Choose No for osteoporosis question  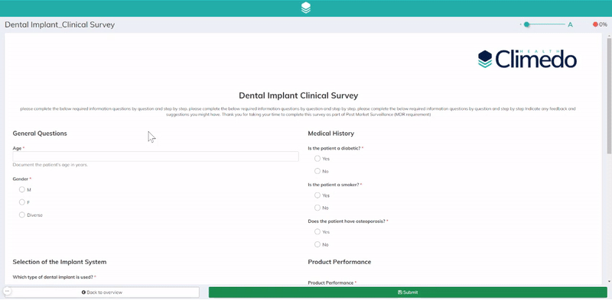pyautogui.click(x=317, y=244)
